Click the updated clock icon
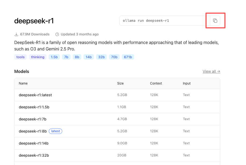The image size is (246, 165). pyautogui.click(x=57, y=34)
